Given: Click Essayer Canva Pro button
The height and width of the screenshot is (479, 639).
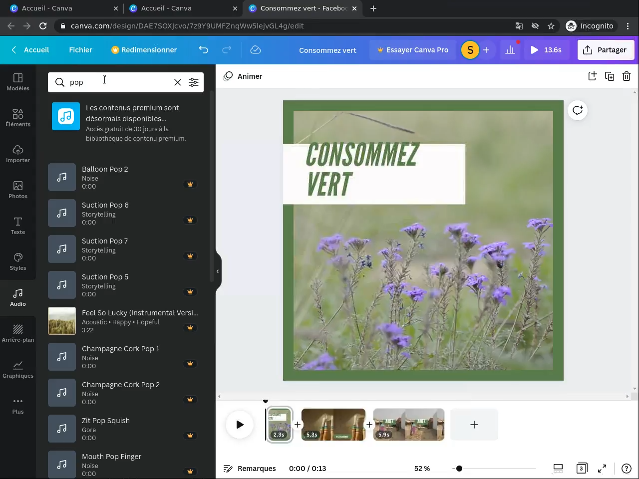Looking at the screenshot, I should (412, 50).
